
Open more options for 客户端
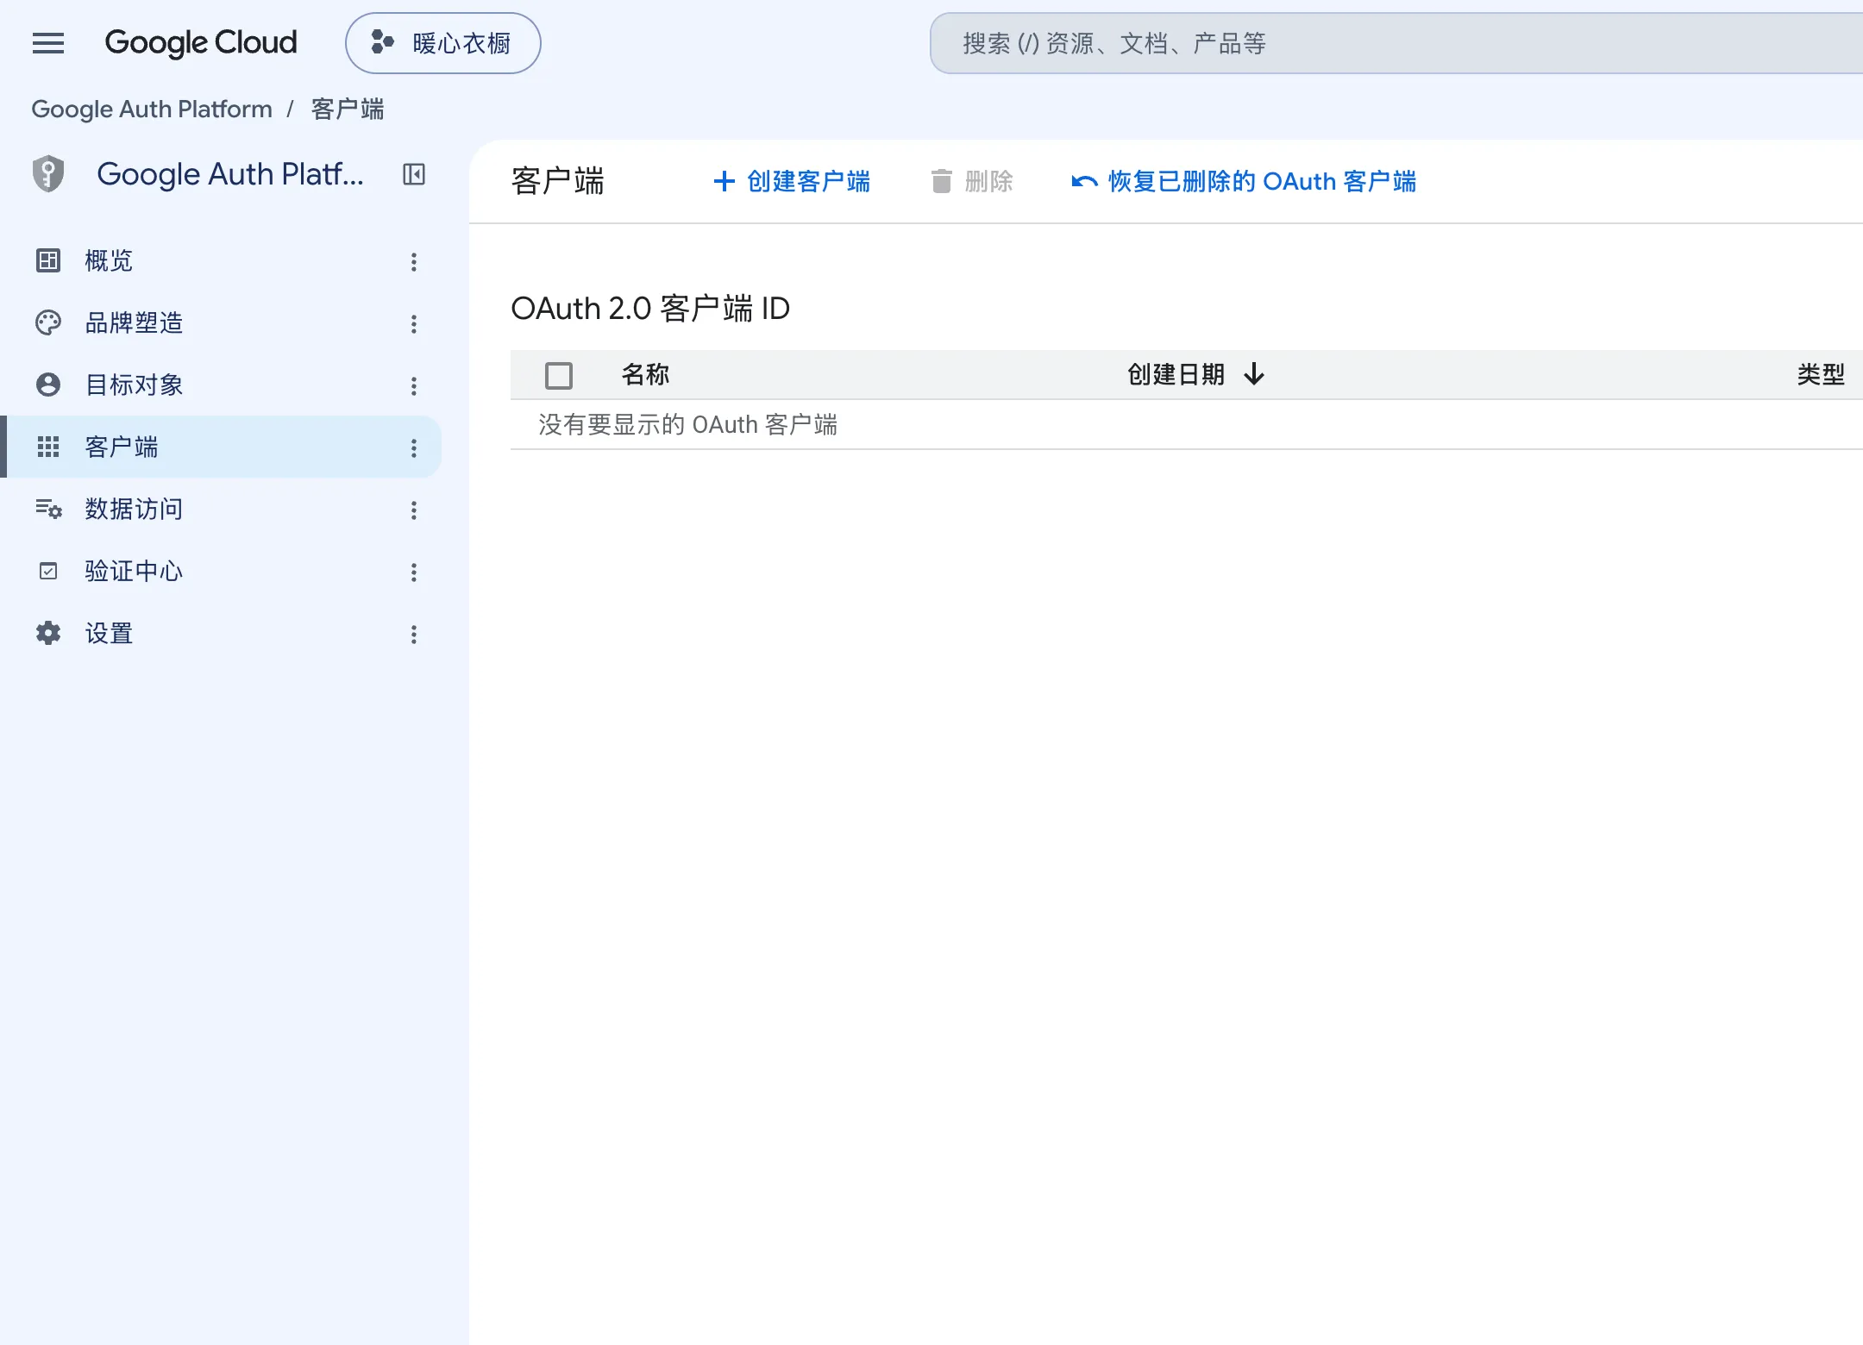pos(414,448)
